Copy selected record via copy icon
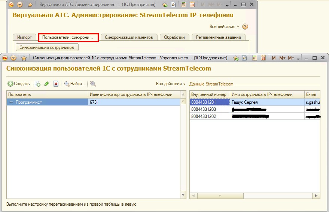329x212 pixels. click(37, 84)
